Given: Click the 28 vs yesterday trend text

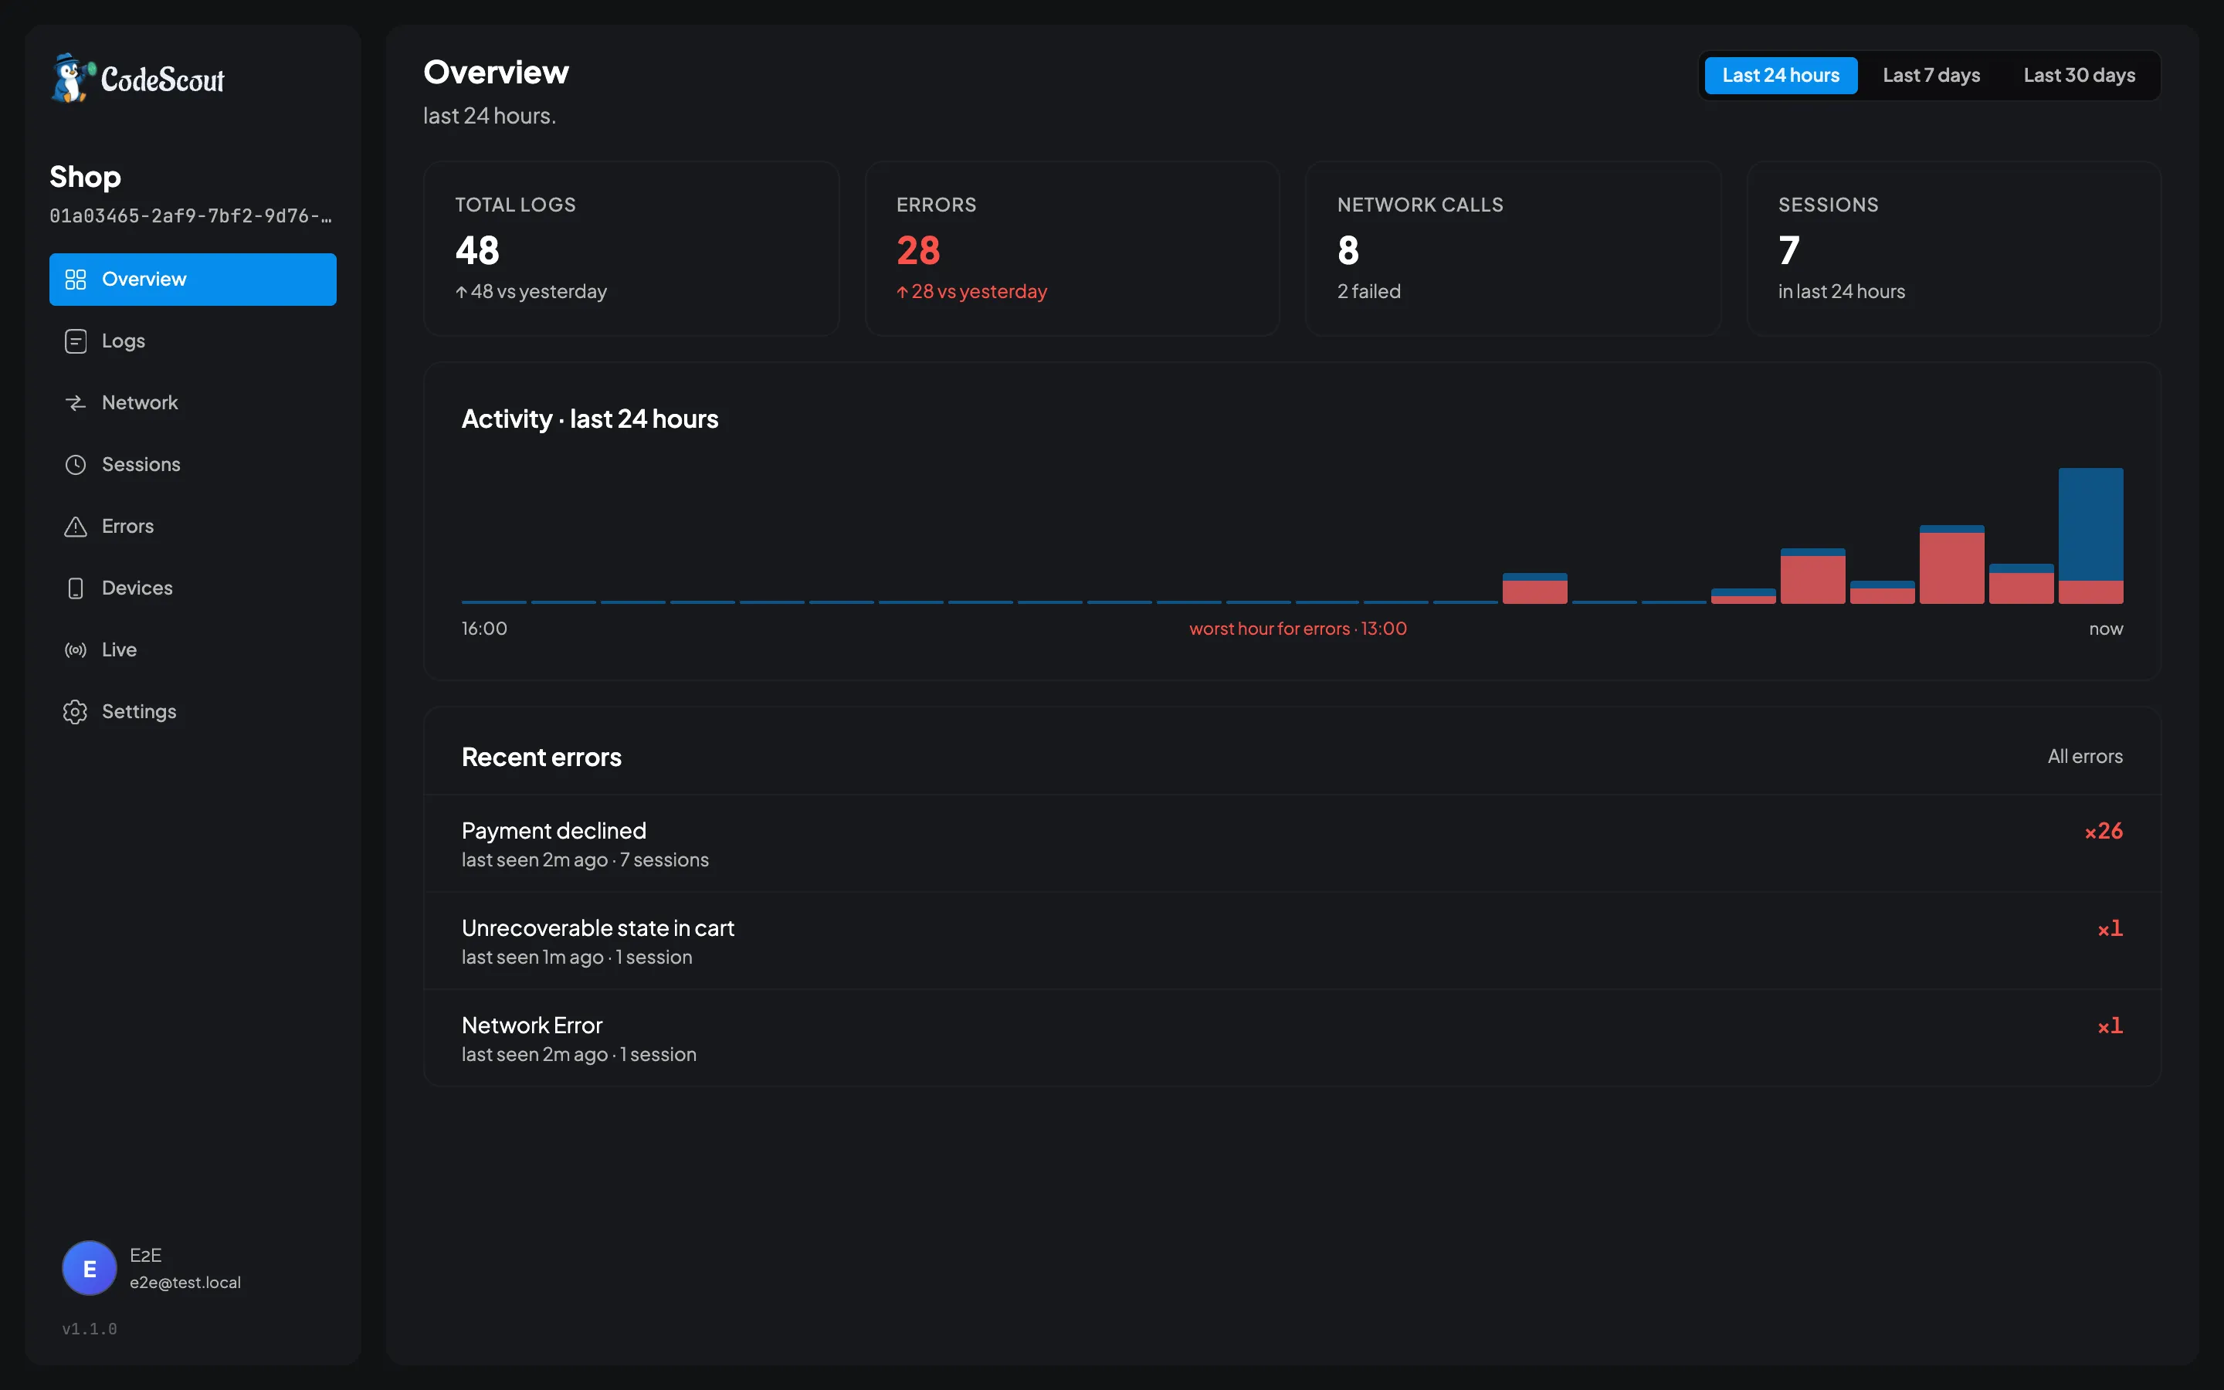Looking at the screenshot, I should pos(971,291).
